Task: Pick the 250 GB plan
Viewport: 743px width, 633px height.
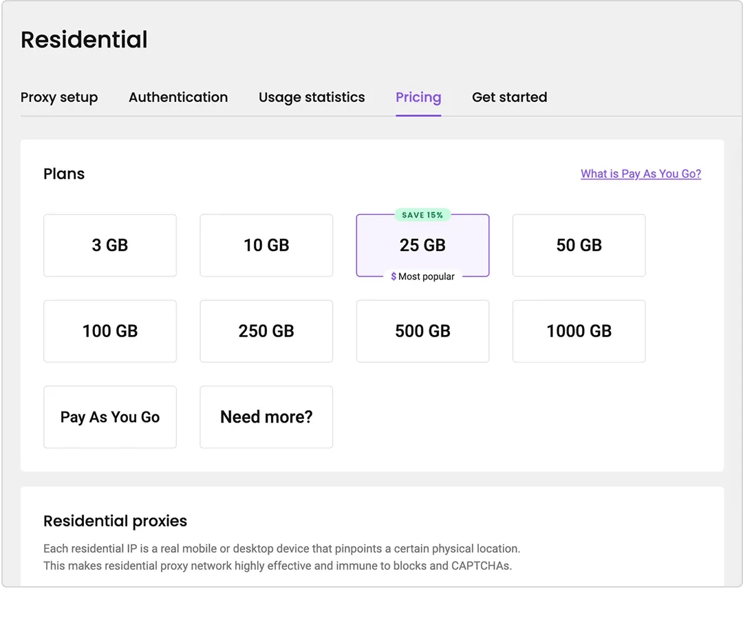Action: 266,331
